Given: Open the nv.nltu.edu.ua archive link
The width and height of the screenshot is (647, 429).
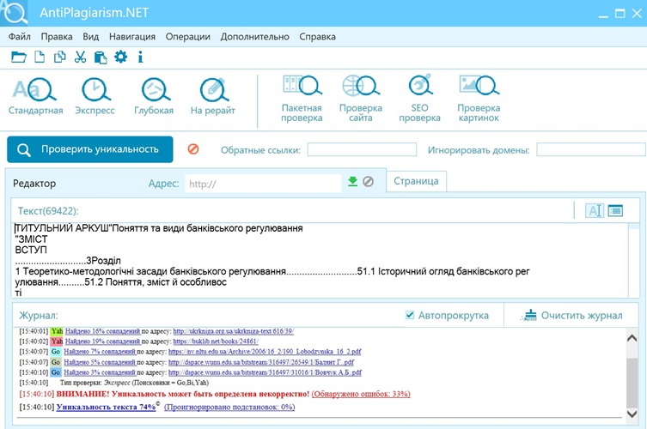Looking at the screenshot, I should (265, 352).
